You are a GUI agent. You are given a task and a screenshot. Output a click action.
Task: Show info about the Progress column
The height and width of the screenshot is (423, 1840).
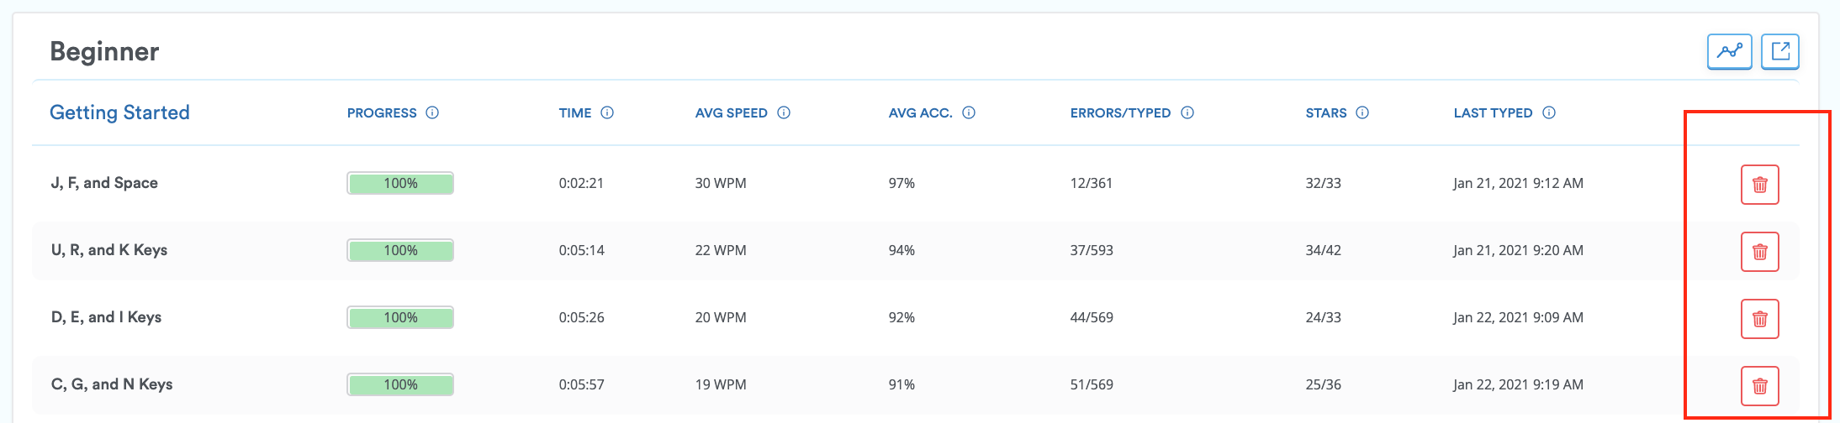432,112
